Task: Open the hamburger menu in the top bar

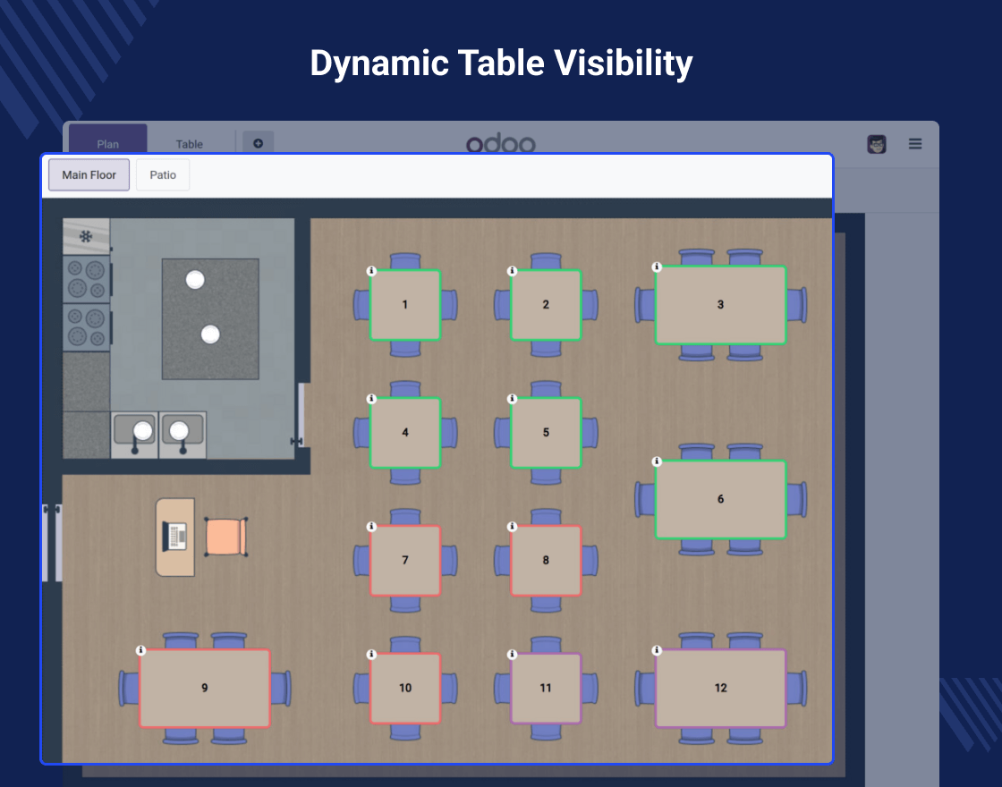Action: [915, 144]
